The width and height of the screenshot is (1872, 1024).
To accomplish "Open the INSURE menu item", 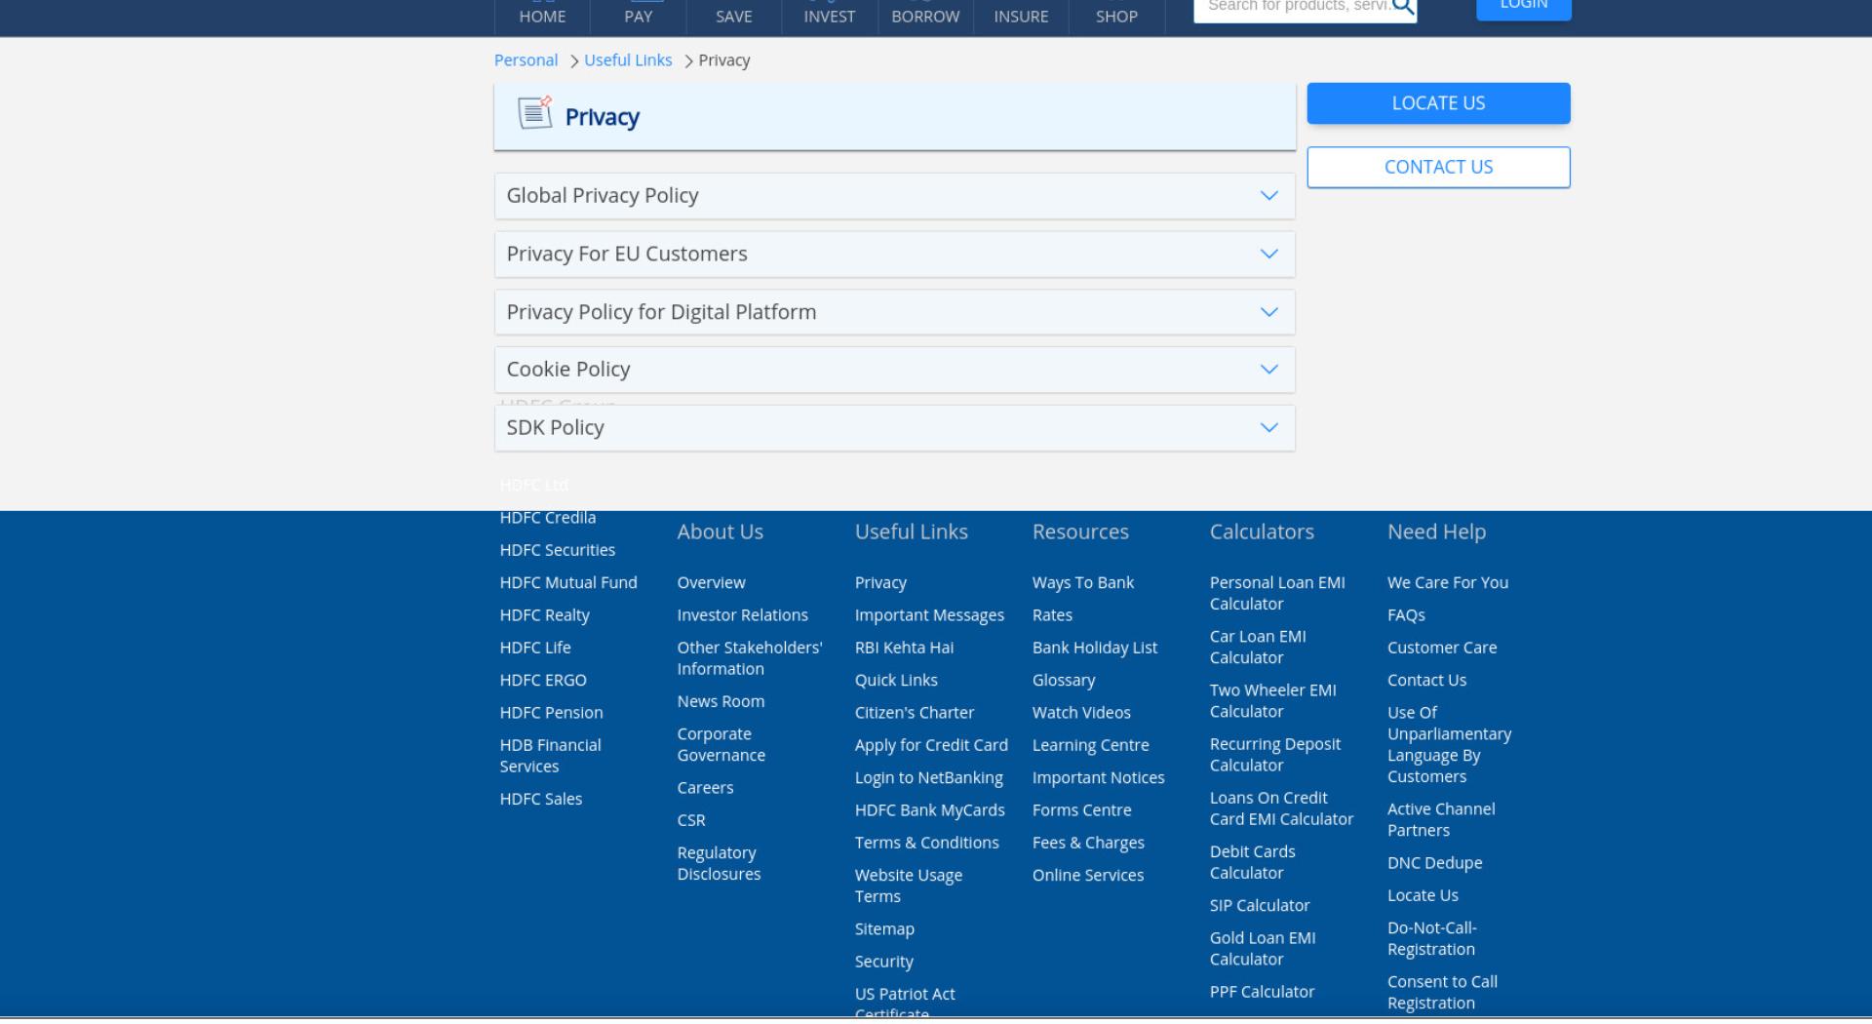I will click(1021, 17).
